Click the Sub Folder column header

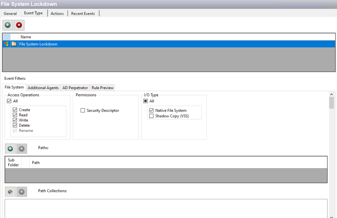(13, 163)
